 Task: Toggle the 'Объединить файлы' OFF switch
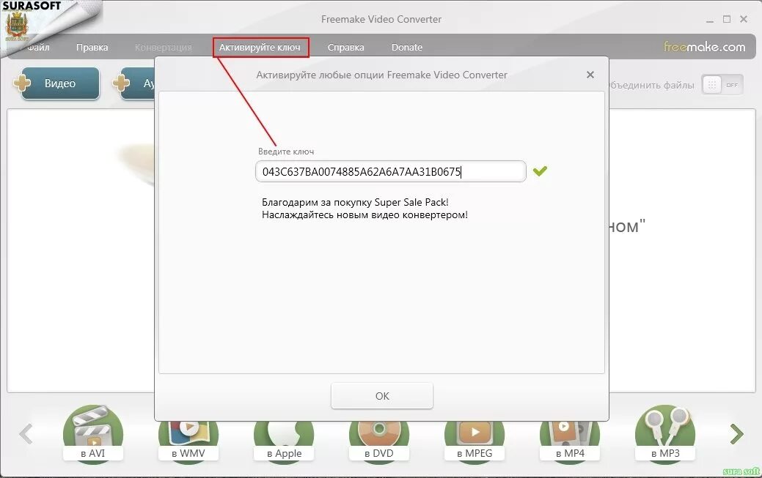(722, 85)
